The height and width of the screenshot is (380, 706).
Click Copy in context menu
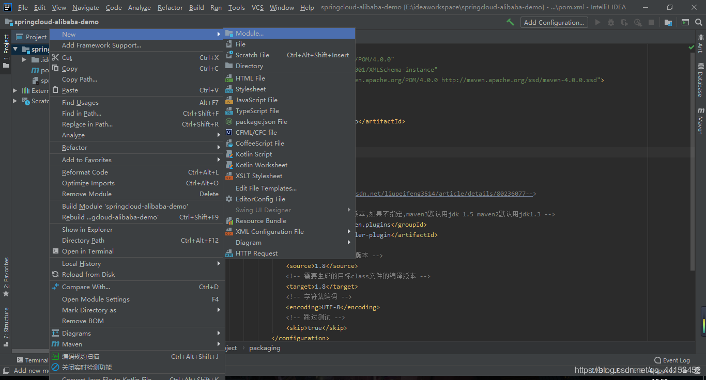(x=137, y=68)
